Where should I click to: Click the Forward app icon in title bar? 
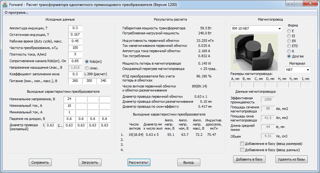(5, 4)
